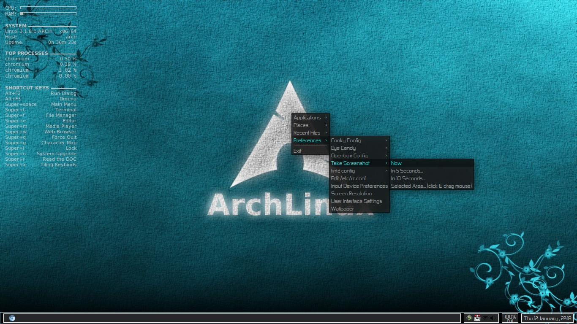Image resolution: width=577 pixels, height=324 pixels.
Task: Click the Uptime value 0h 36m 23s
Action: pos(62,42)
